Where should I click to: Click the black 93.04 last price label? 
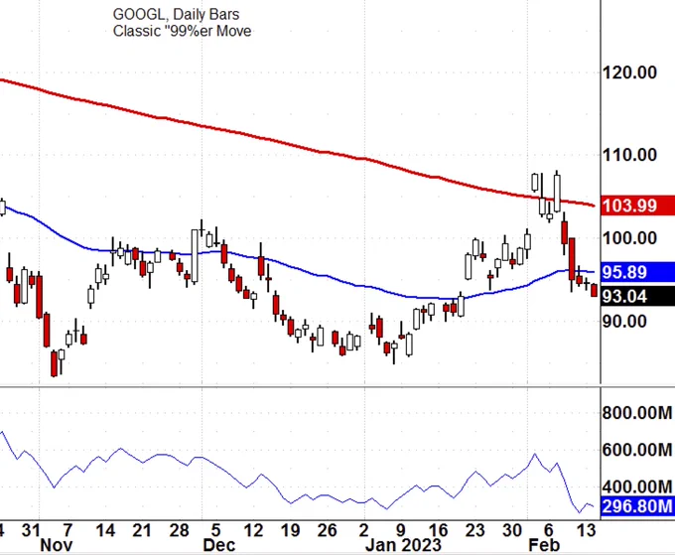[638, 296]
